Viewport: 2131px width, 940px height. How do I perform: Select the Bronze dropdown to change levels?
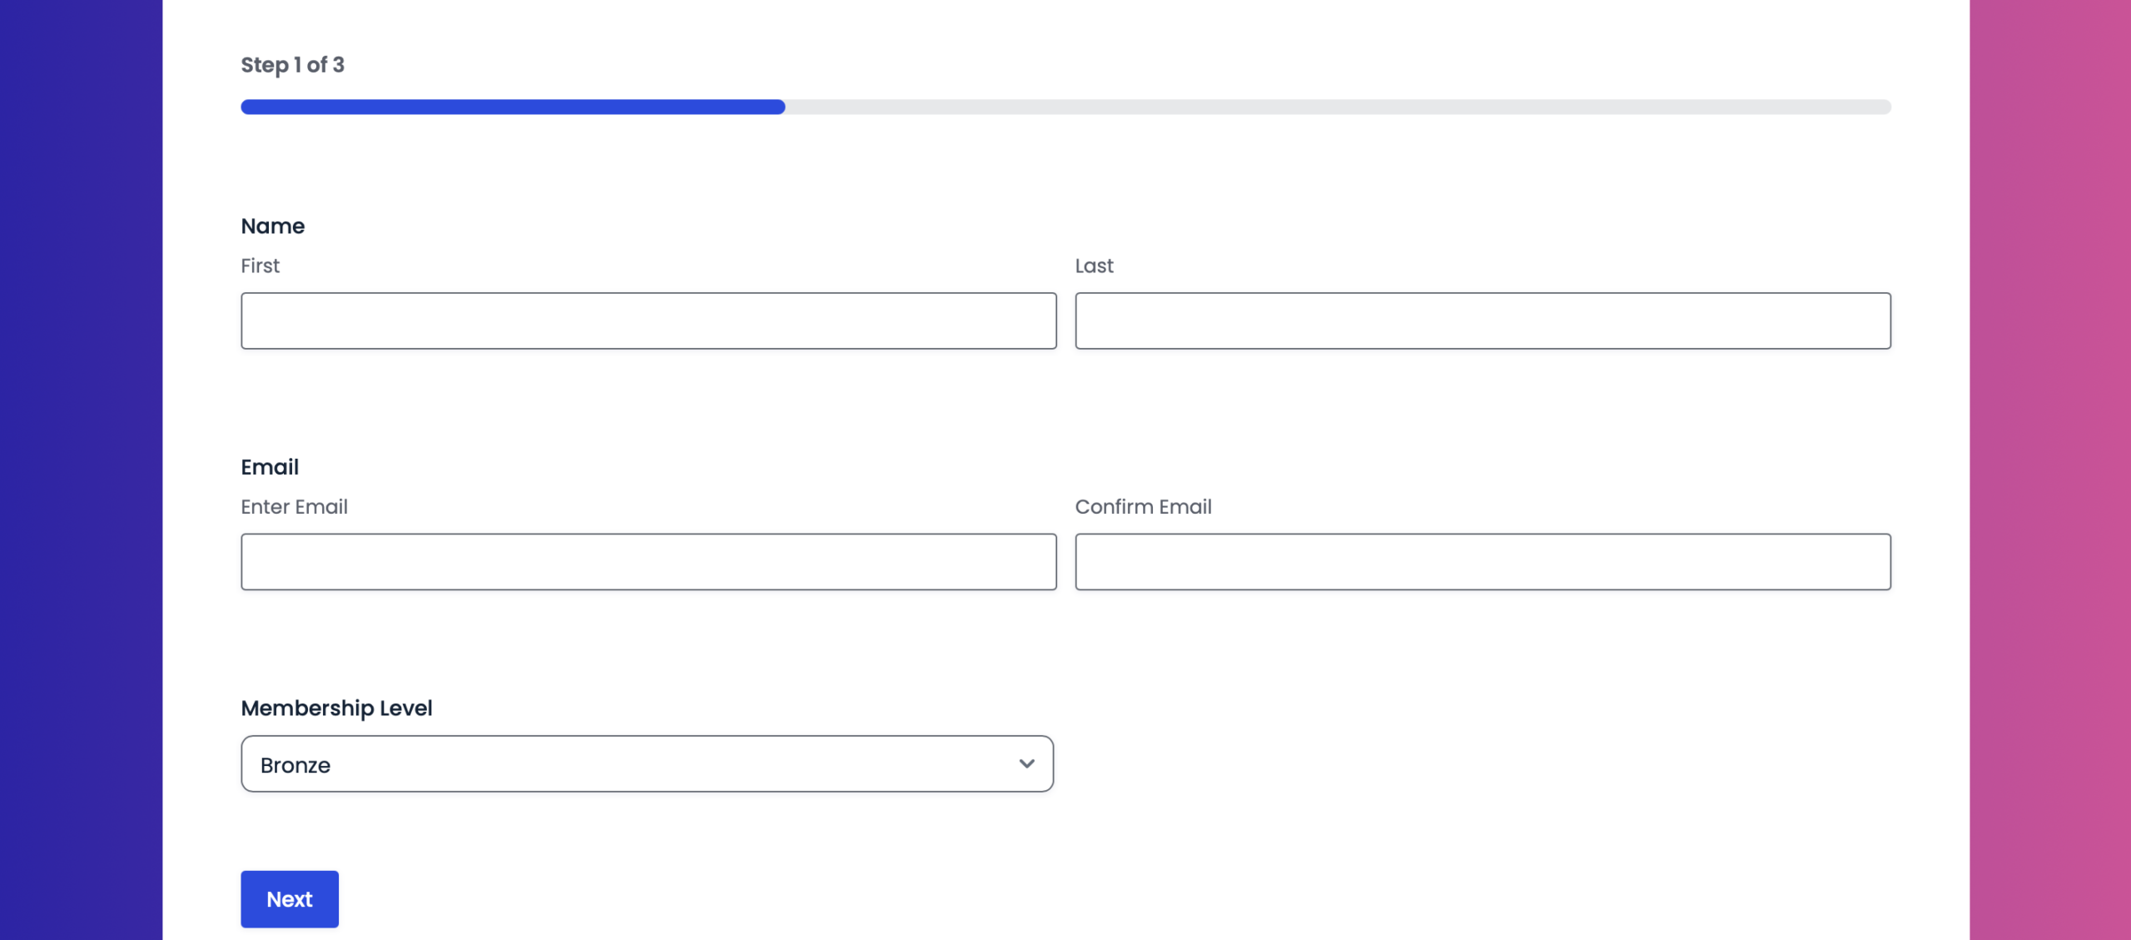coord(647,763)
